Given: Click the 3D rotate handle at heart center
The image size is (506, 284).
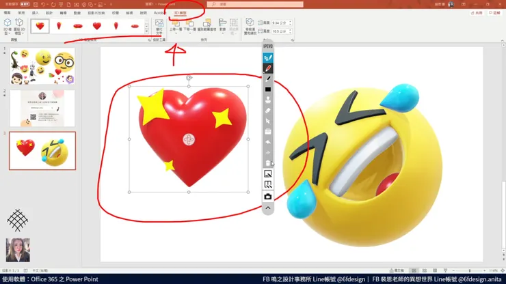Looking at the screenshot, I should pyautogui.click(x=189, y=139).
